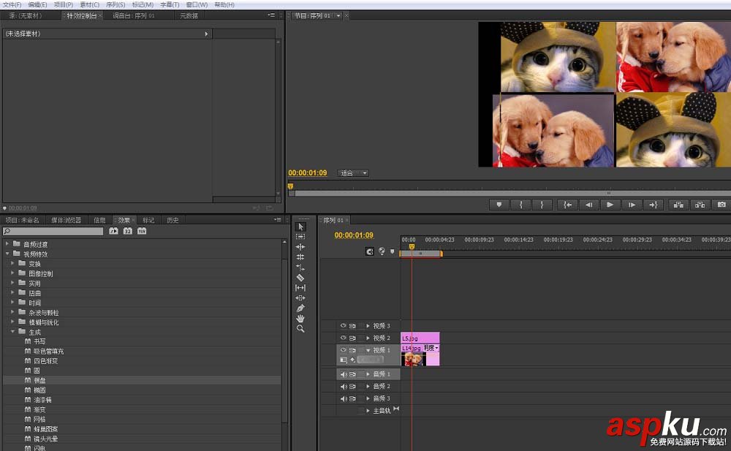Select the 四色渐变 effect
Screen dimensions: 731x451
tap(45, 361)
